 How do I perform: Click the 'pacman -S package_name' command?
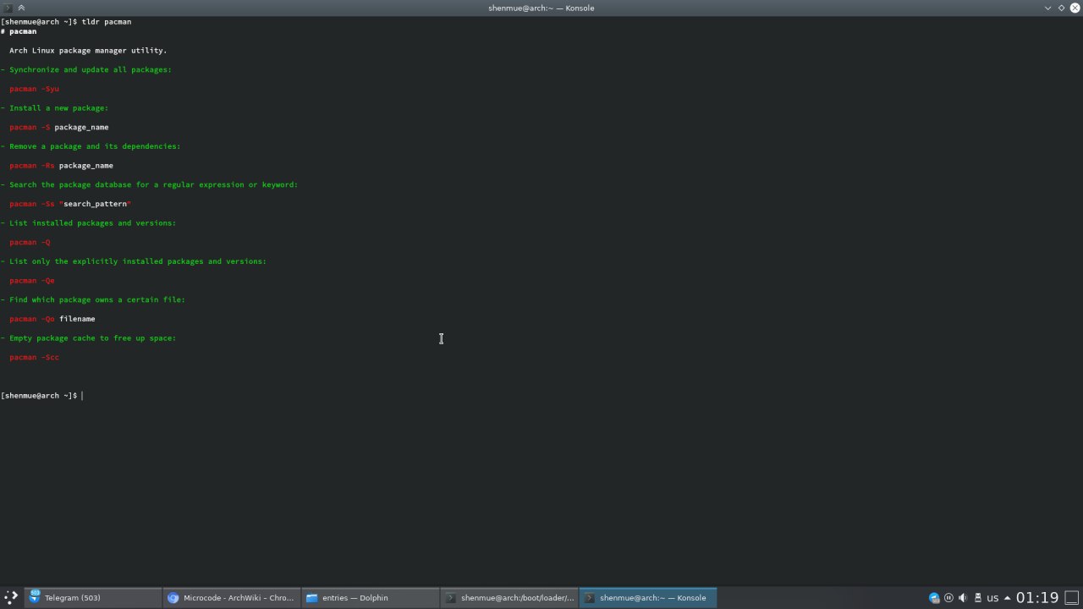click(x=59, y=128)
